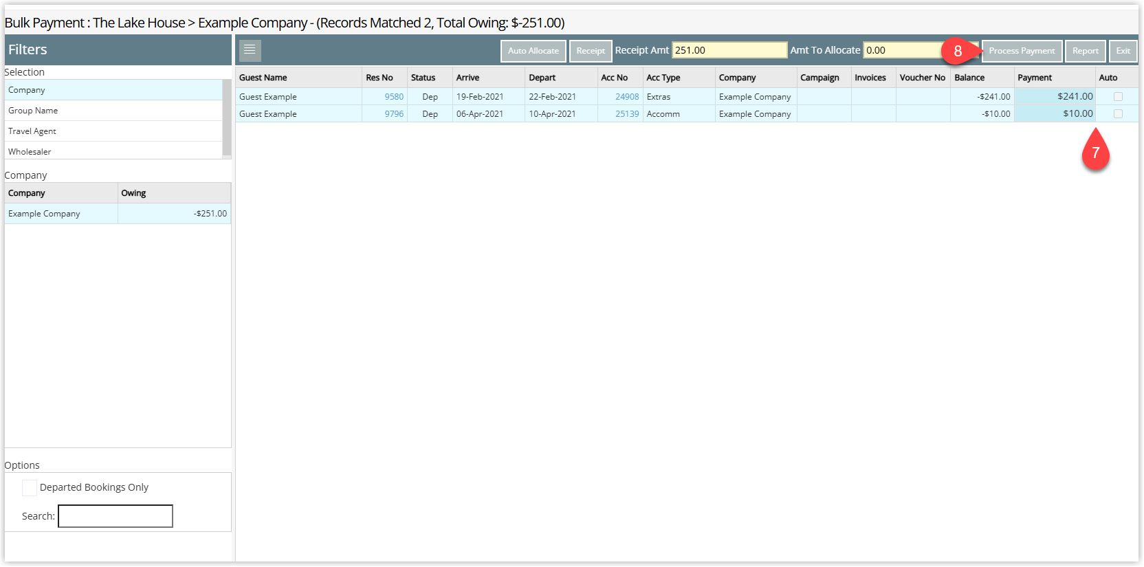The image size is (1144, 567).
Task: Open account number 24908 link
Action: (627, 97)
